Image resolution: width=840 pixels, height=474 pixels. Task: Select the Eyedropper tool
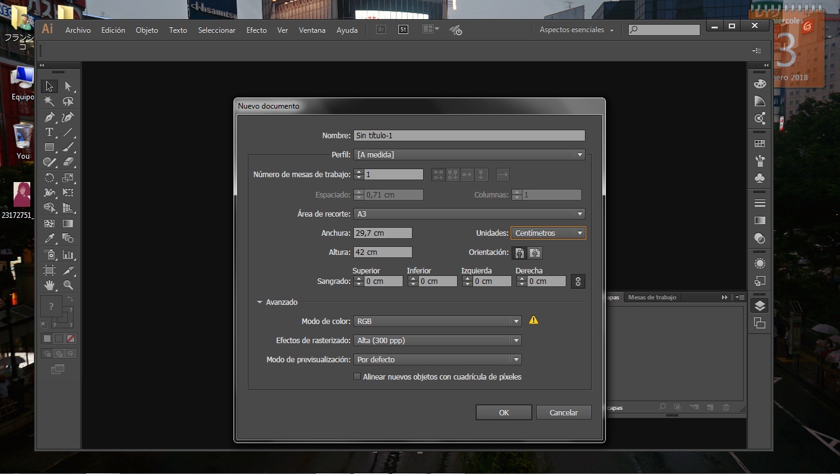click(x=49, y=238)
